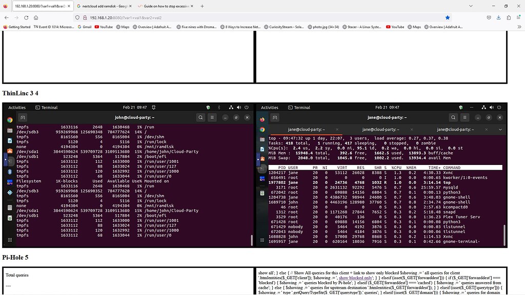Expand the terminal tab list chevron in jane's Terminal
Image resolution: width=525 pixels, height=295 pixels.
point(500,129)
